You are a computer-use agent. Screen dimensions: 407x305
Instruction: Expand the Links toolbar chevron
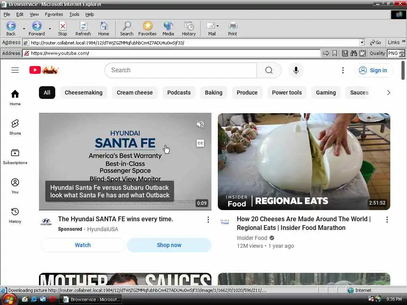[x=404, y=41]
